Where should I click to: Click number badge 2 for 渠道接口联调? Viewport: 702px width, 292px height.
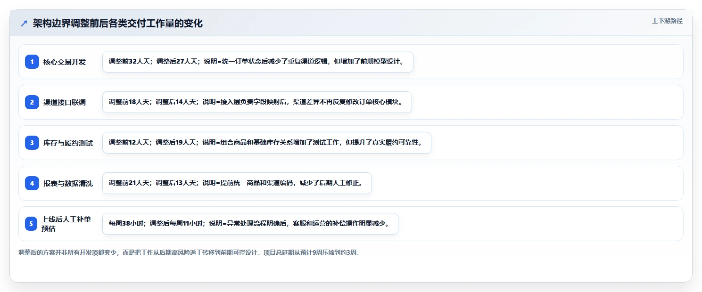pyautogui.click(x=32, y=102)
